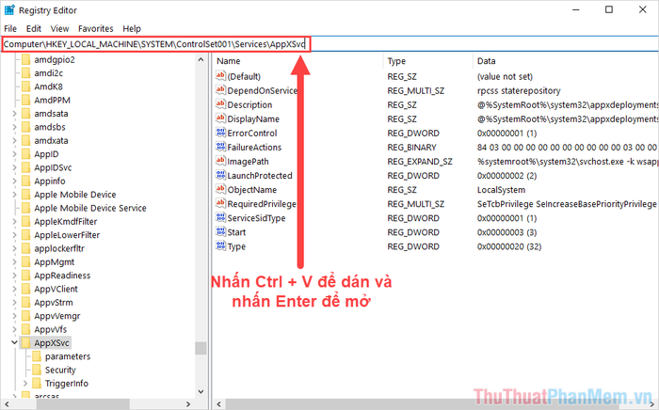This screenshot has height=410, width=659.
Task: Click the Apple Mobile Device Service folder icon
Action: tap(26, 208)
